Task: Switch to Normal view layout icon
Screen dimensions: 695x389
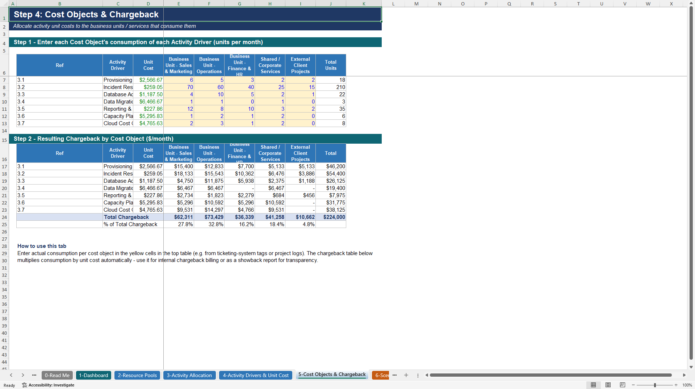Action: pos(593,385)
